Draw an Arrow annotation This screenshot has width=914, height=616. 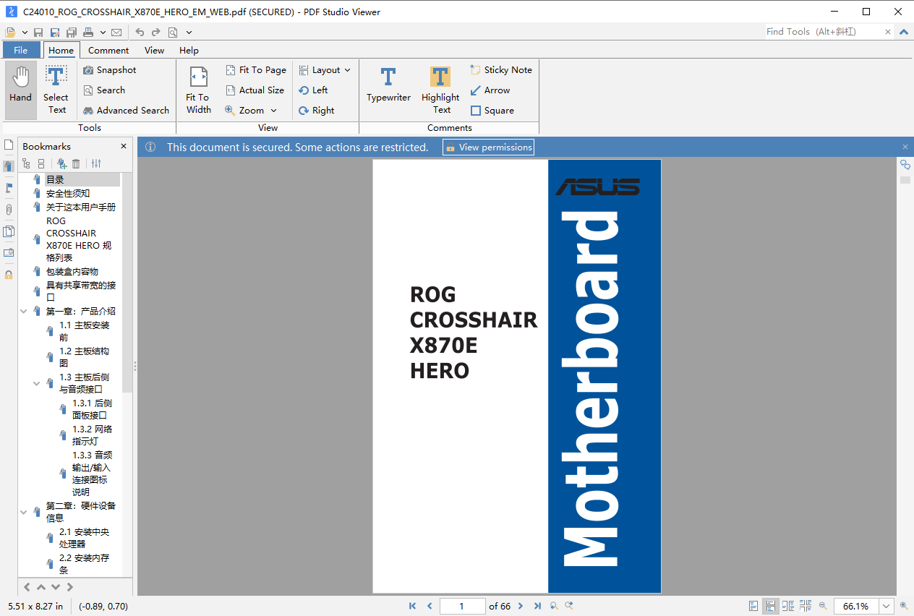pyautogui.click(x=490, y=90)
